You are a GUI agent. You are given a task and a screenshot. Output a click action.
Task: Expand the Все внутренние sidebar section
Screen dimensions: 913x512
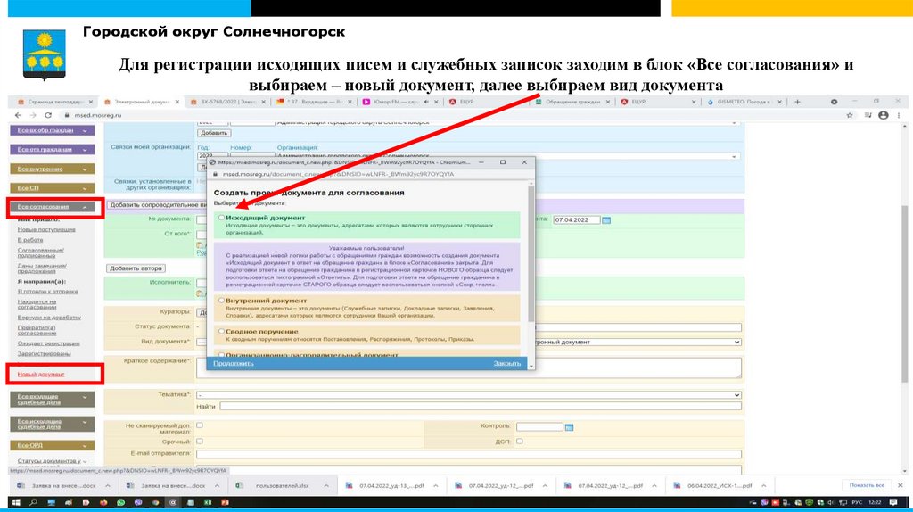point(52,169)
